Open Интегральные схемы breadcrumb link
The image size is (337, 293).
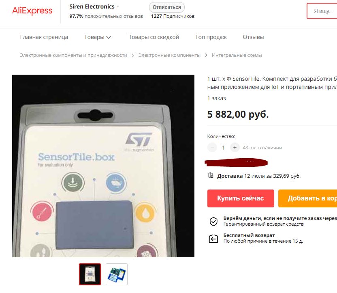[x=237, y=55]
